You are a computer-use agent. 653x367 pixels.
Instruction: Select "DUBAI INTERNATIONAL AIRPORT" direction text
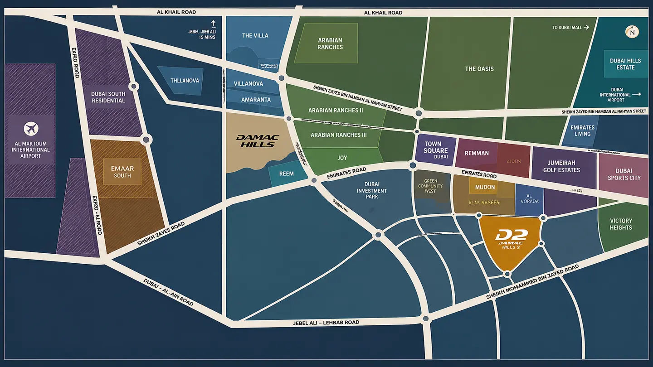coord(615,95)
